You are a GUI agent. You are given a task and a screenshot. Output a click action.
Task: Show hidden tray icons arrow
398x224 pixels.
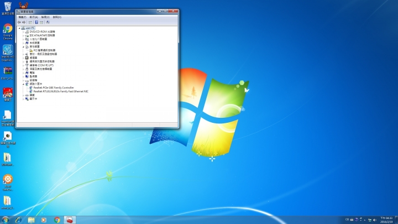(x=365, y=220)
